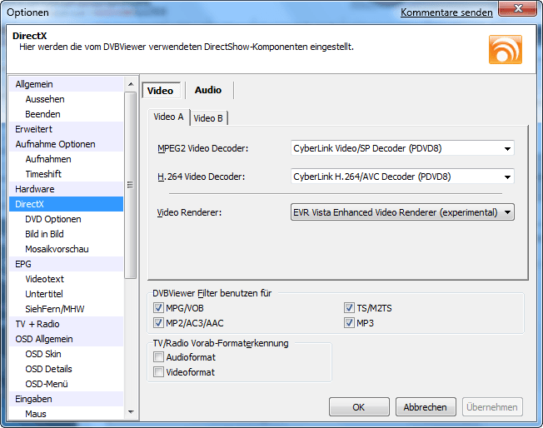Select TV + Radio entry
This screenshot has width=543, height=428.
tap(66, 324)
